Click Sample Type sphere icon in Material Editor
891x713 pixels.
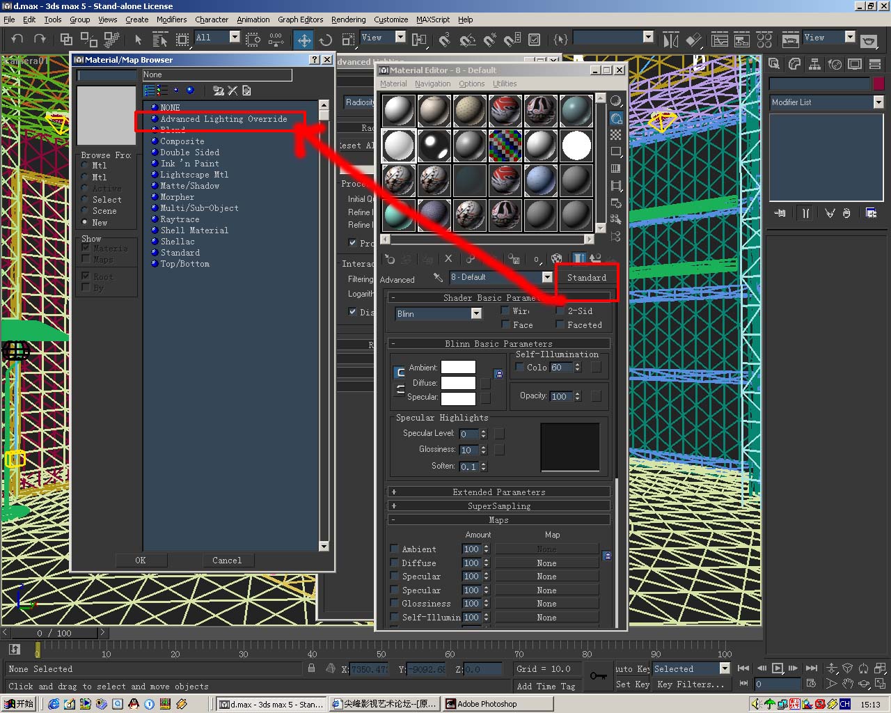(x=615, y=101)
